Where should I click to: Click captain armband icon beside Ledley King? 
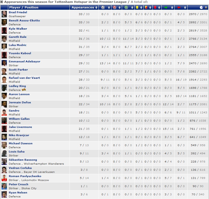click(x=24, y=90)
